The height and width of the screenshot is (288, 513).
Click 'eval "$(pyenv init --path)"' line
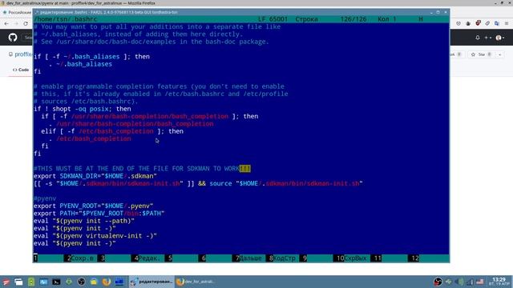tap(84, 221)
